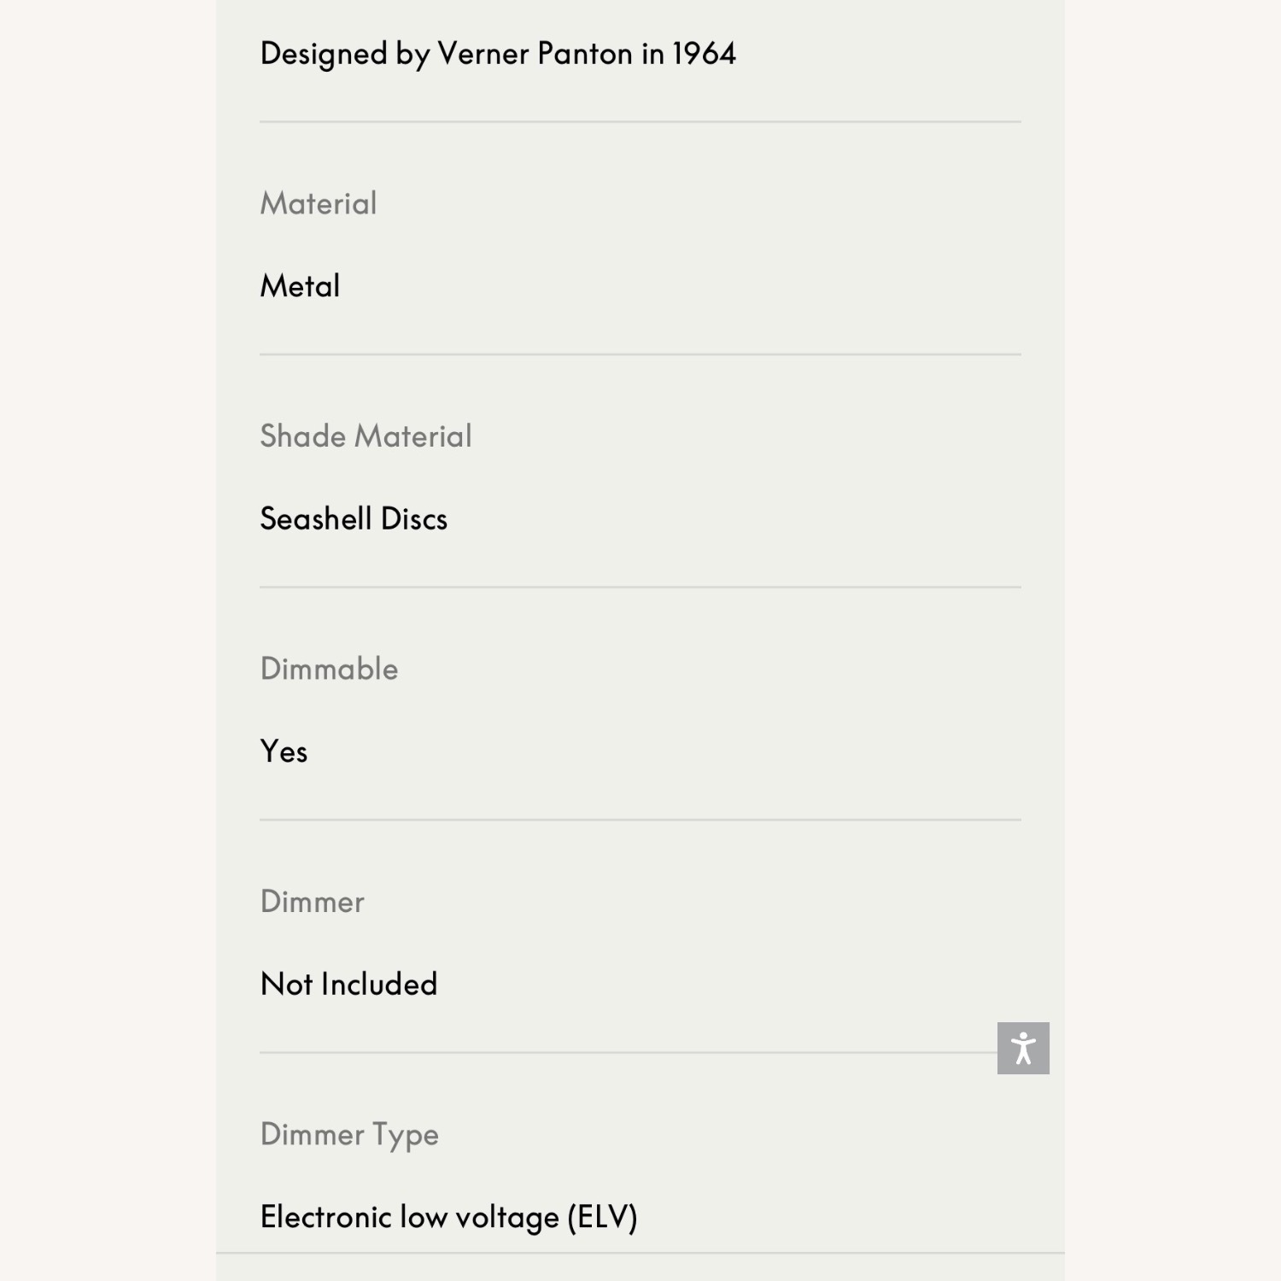Click the divider below the Verner Panton text
Screen dimensions: 1281x1281
click(x=640, y=121)
